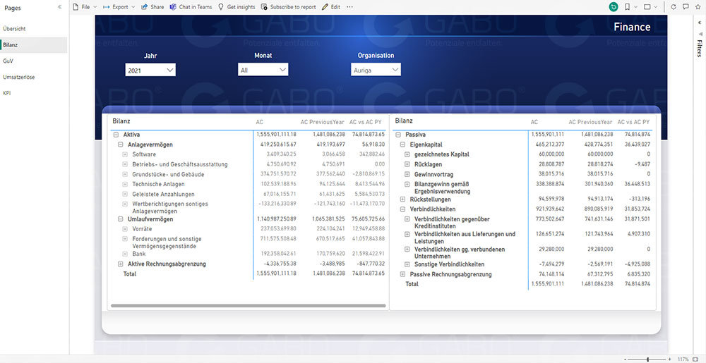This screenshot has height=363, width=706.
Task: Click Chat in Teams
Action: click(191, 7)
